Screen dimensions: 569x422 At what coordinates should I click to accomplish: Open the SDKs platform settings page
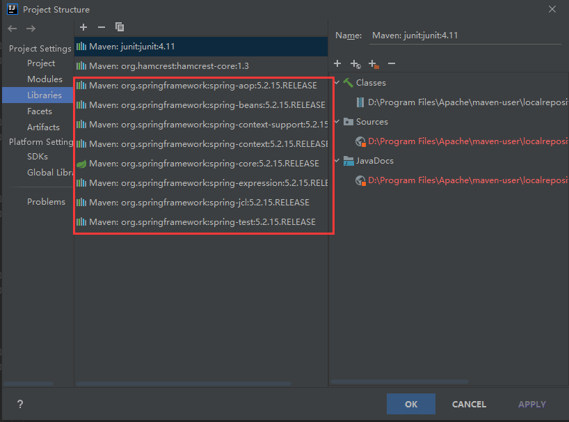pos(38,157)
